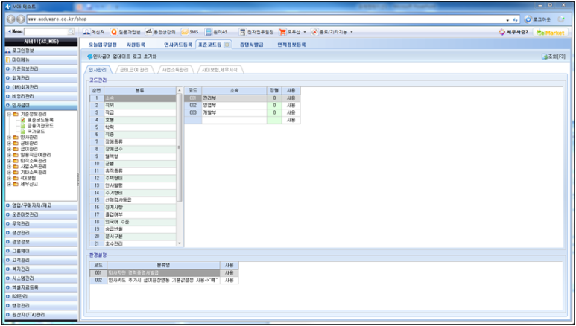This screenshot has height=326, width=576.
Task: Open the 모두샵 dropdown arrow
Action: tap(305, 32)
